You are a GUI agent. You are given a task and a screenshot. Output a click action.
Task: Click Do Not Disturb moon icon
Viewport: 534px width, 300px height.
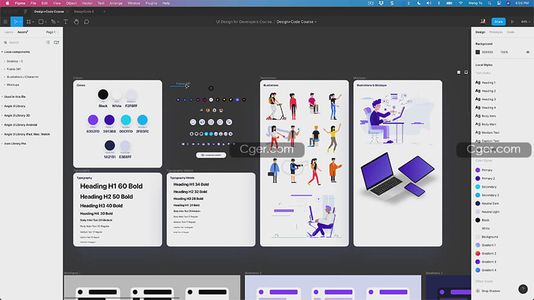tap(419, 3)
